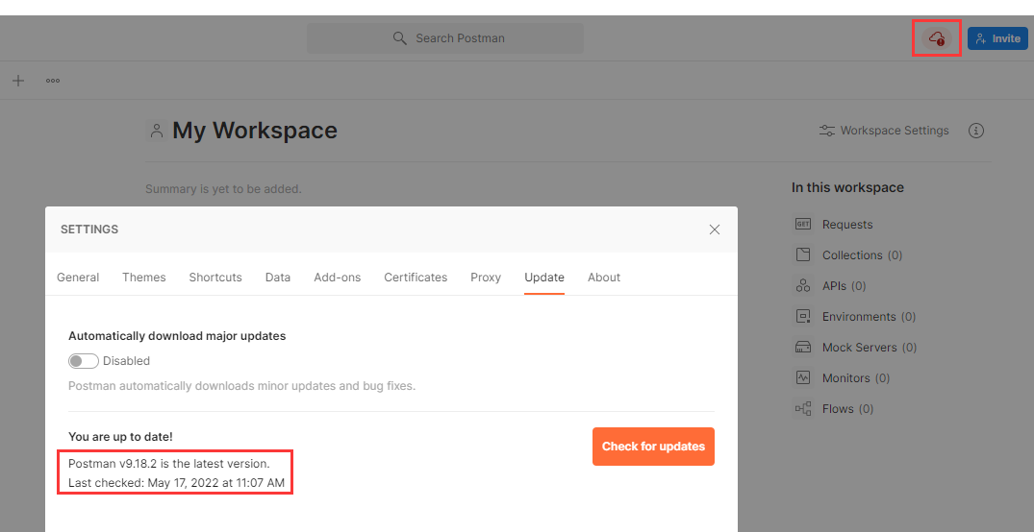The image size is (1034, 532).
Task: Open Workspace Settings
Action: [x=884, y=131]
